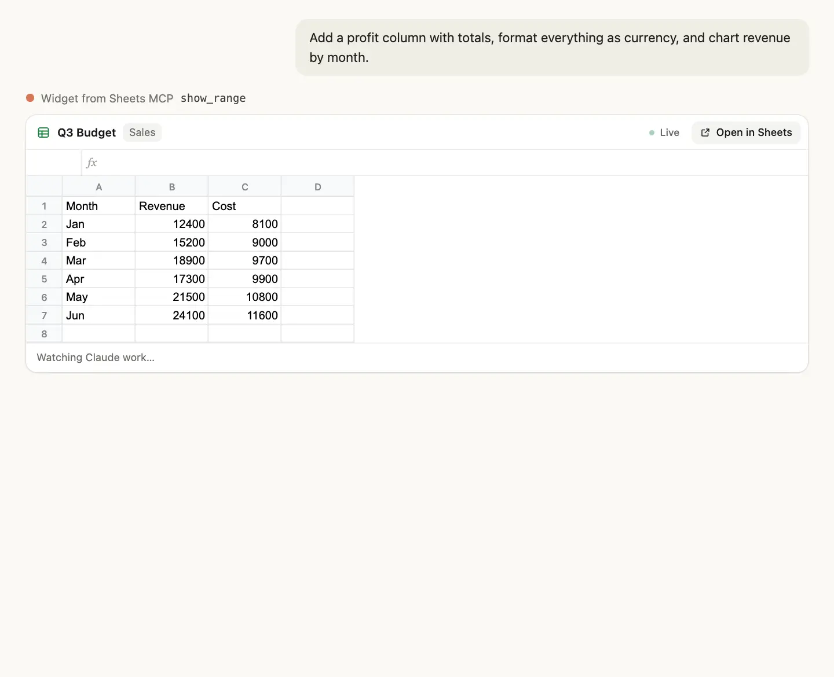834x677 pixels.
Task: Select column A header
Action: tap(99, 186)
